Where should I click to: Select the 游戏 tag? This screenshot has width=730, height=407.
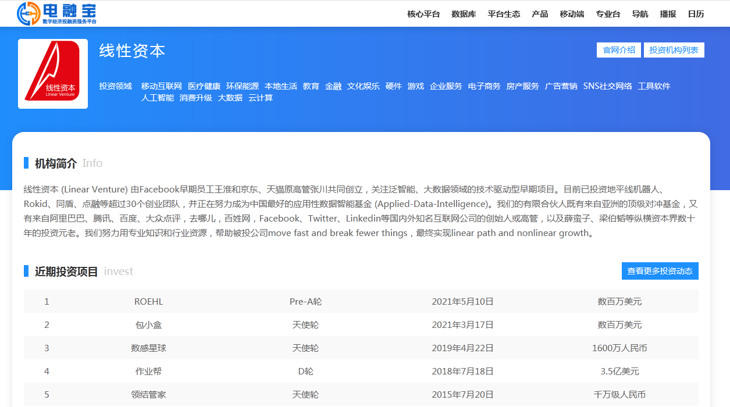tap(416, 86)
